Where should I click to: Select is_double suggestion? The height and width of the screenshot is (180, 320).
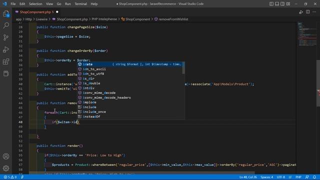(x=129, y=83)
